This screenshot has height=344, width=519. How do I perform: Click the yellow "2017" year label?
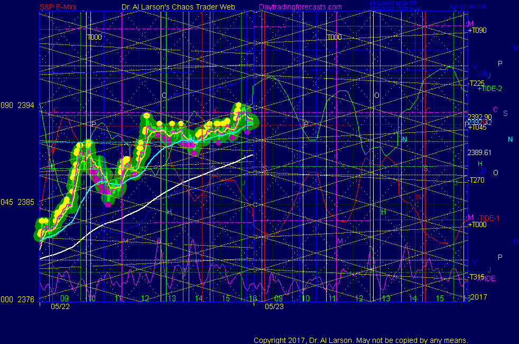(479, 297)
